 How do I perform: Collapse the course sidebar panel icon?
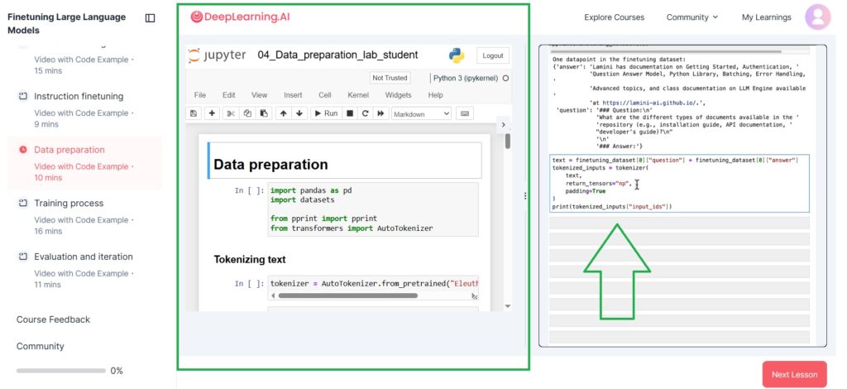[x=151, y=18]
